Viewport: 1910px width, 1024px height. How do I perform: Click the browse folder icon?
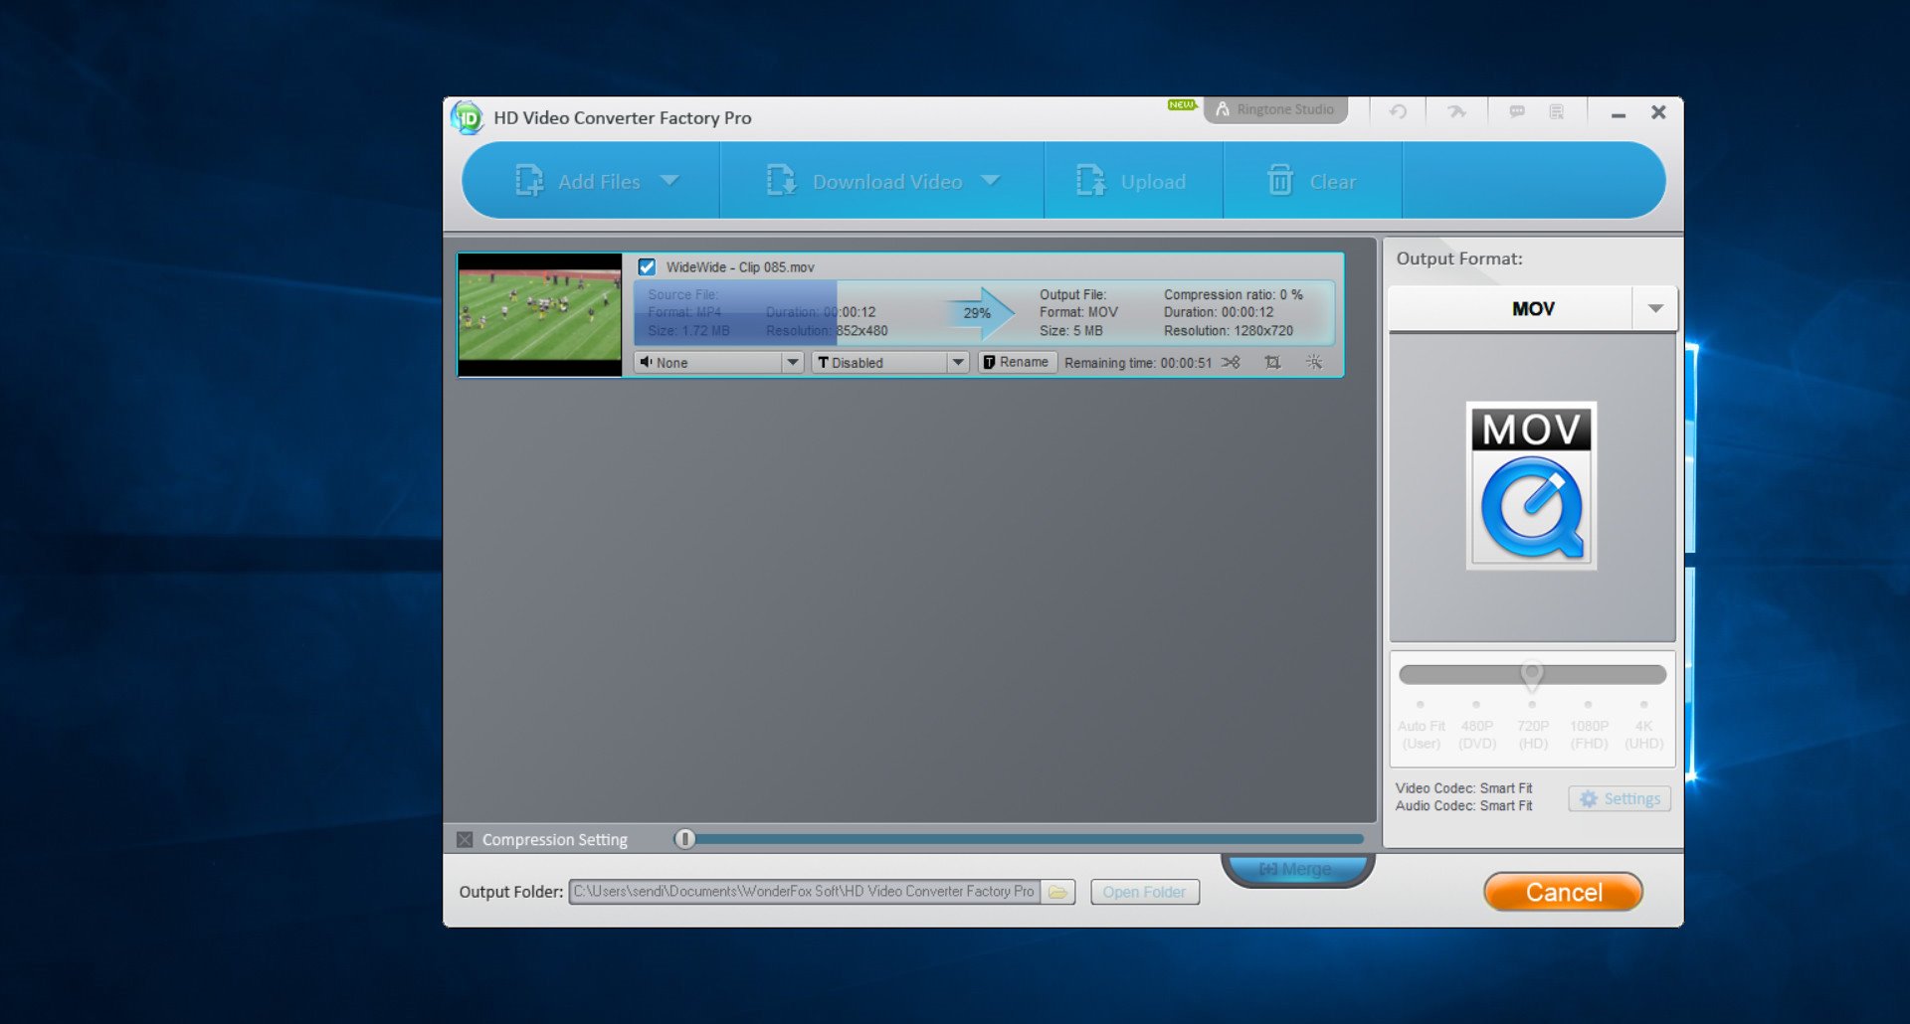pyautogui.click(x=1057, y=892)
